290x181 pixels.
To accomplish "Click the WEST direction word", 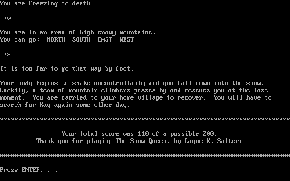I will tap(127, 39).
